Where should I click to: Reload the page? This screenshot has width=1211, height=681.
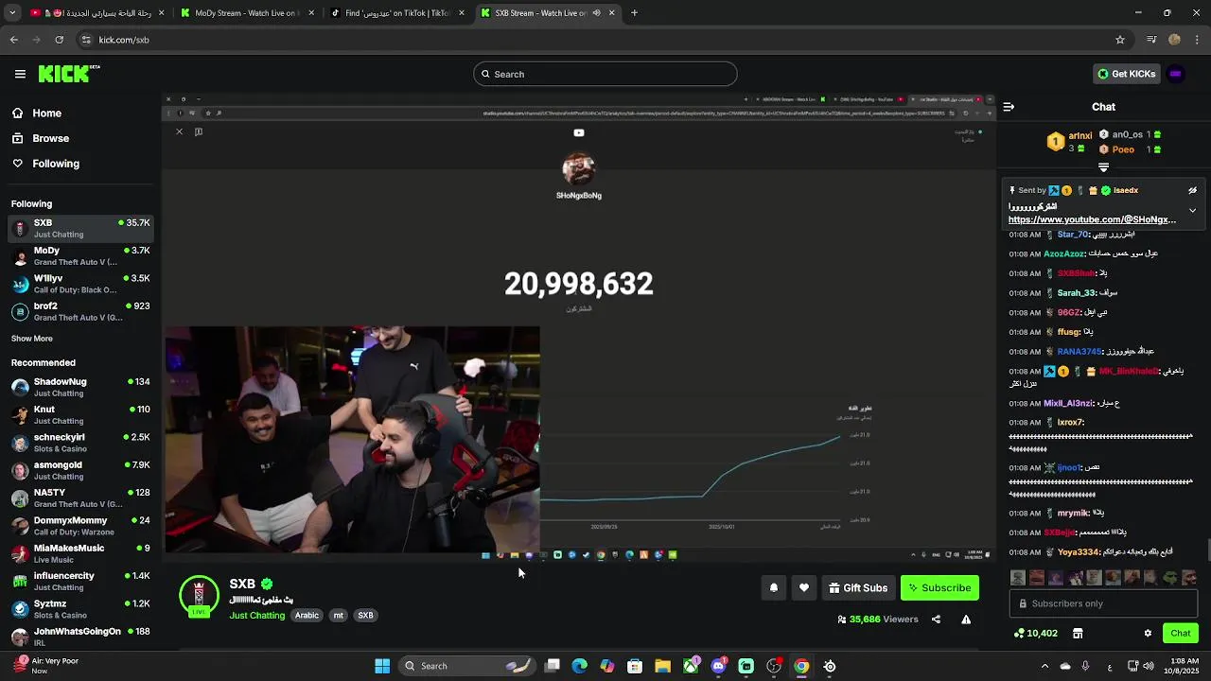(x=59, y=40)
